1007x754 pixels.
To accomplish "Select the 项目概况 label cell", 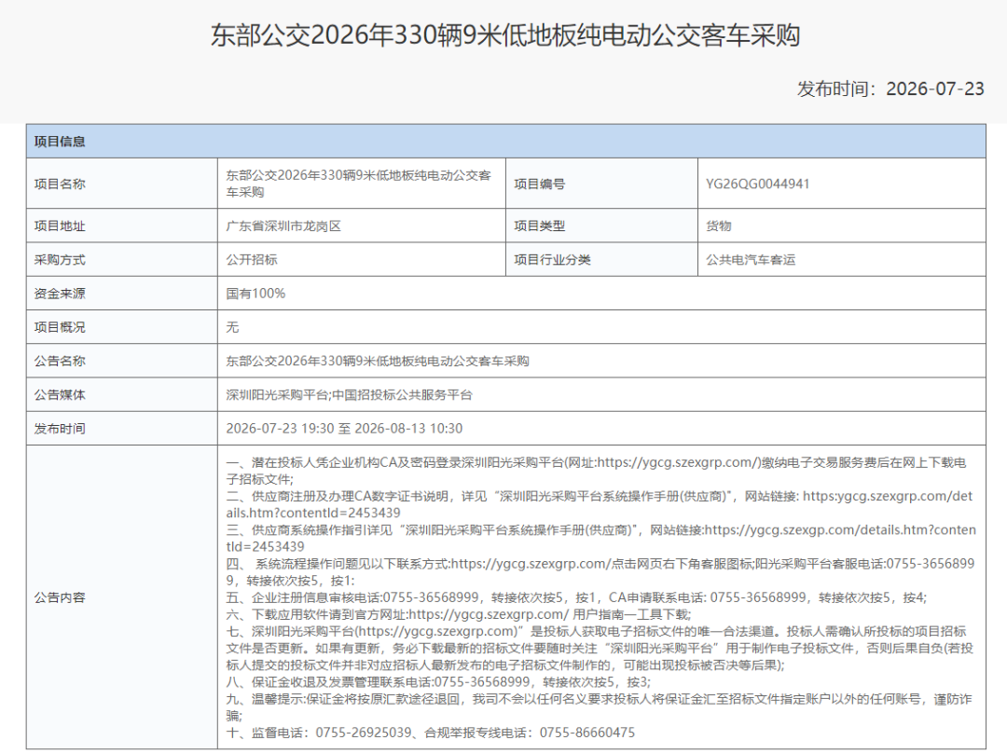I will tap(122, 327).
